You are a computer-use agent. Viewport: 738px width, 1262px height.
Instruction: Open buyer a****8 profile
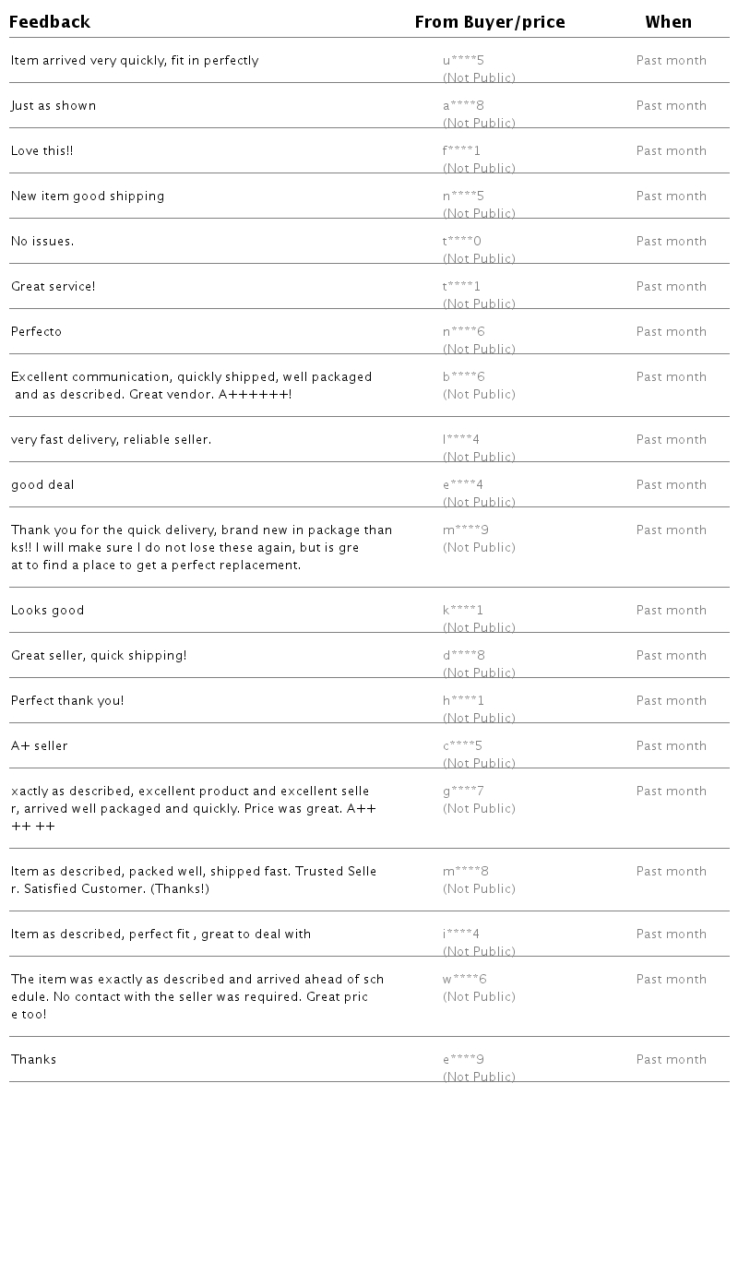(463, 106)
